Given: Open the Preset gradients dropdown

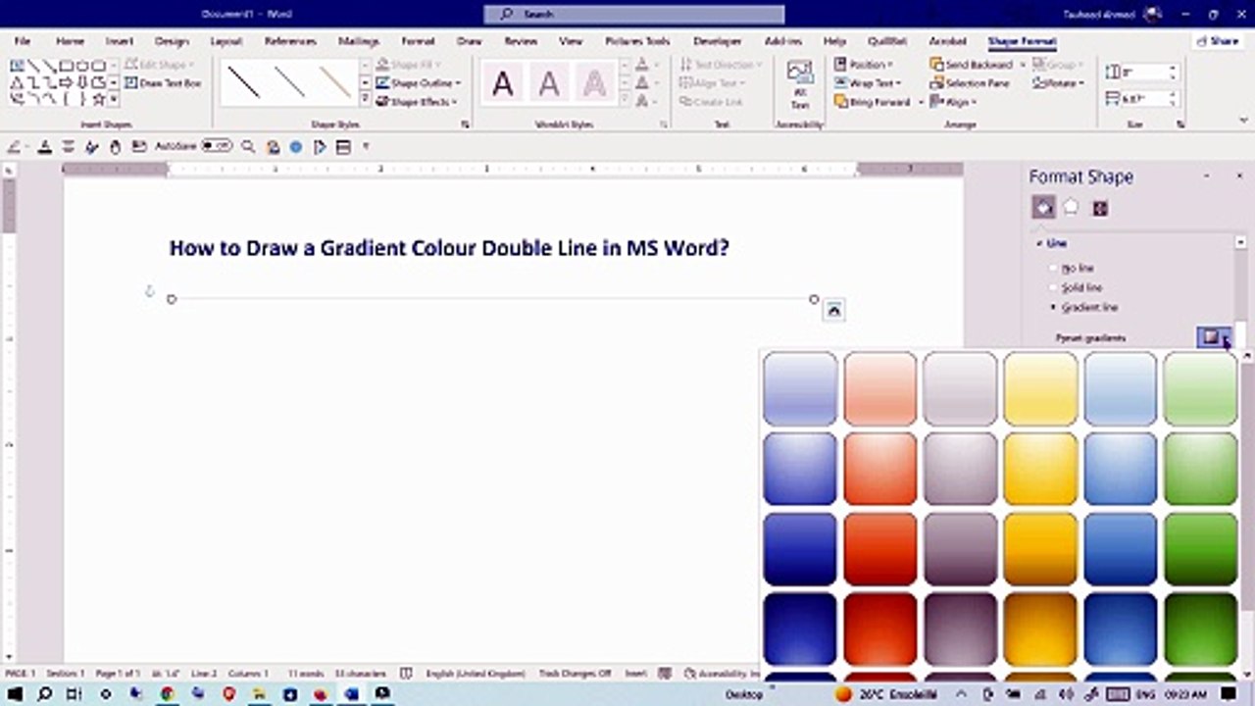Looking at the screenshot, I should 1216,337.
